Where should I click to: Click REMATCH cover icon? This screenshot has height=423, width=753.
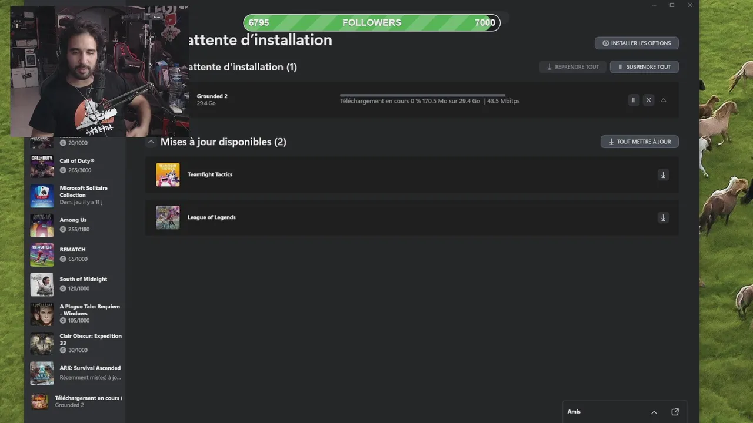(42, 255)
